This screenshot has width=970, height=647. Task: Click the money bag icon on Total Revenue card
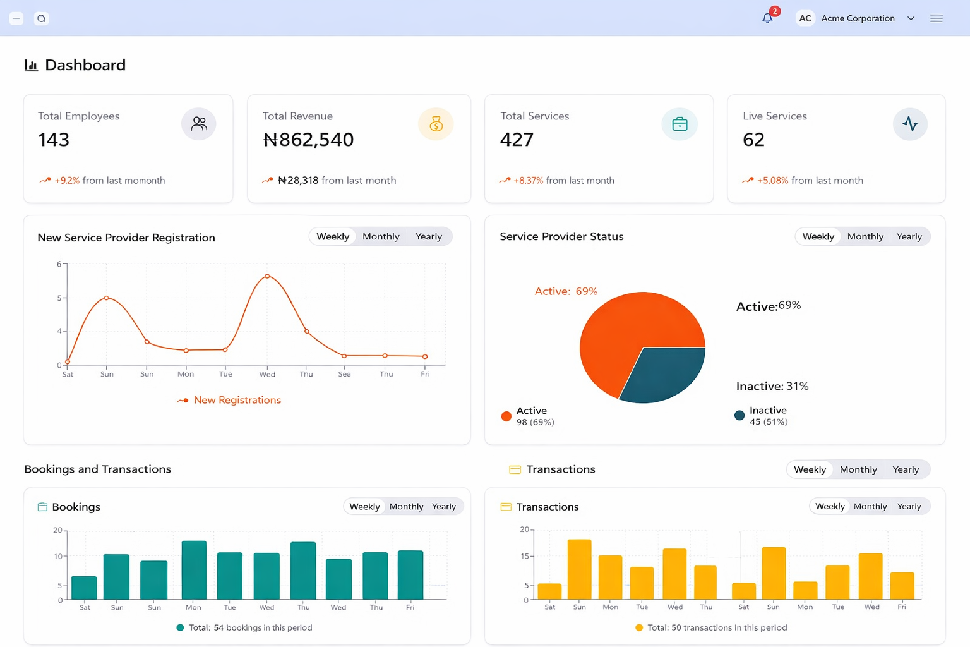point(436,124)
